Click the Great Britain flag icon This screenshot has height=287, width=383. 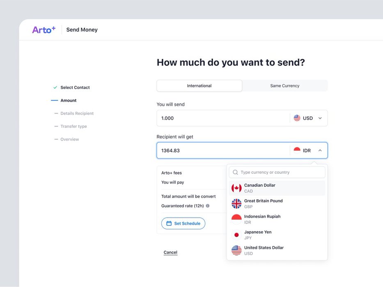(x=236, y=204)
